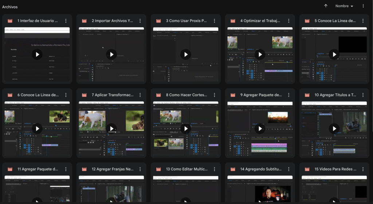This screenshot has height=204, width=373.
Task: Open three-dot menu for 15 Videos Para Redes
Action: click(x=363, y=169)
